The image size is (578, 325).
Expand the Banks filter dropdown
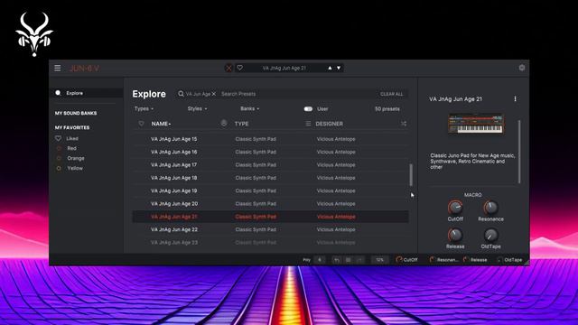point(249,108)
